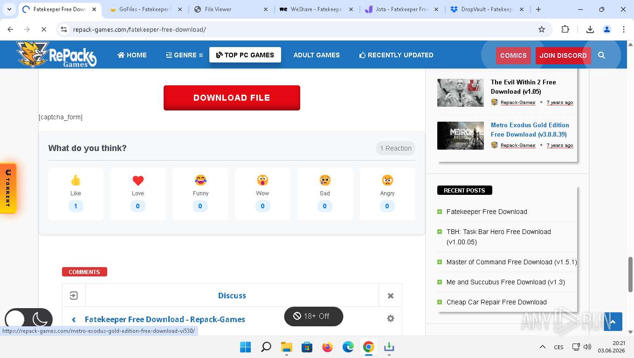Open TOP PC GAMES menu item
The image size is (634, 358).
pos(245,55)
